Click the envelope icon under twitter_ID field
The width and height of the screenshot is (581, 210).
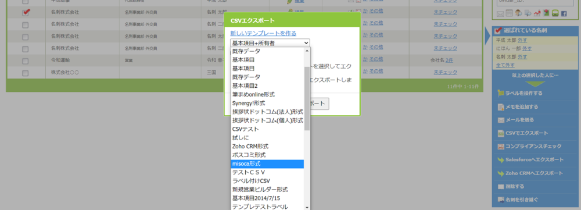pyautogui.click(x=500, y=14)
